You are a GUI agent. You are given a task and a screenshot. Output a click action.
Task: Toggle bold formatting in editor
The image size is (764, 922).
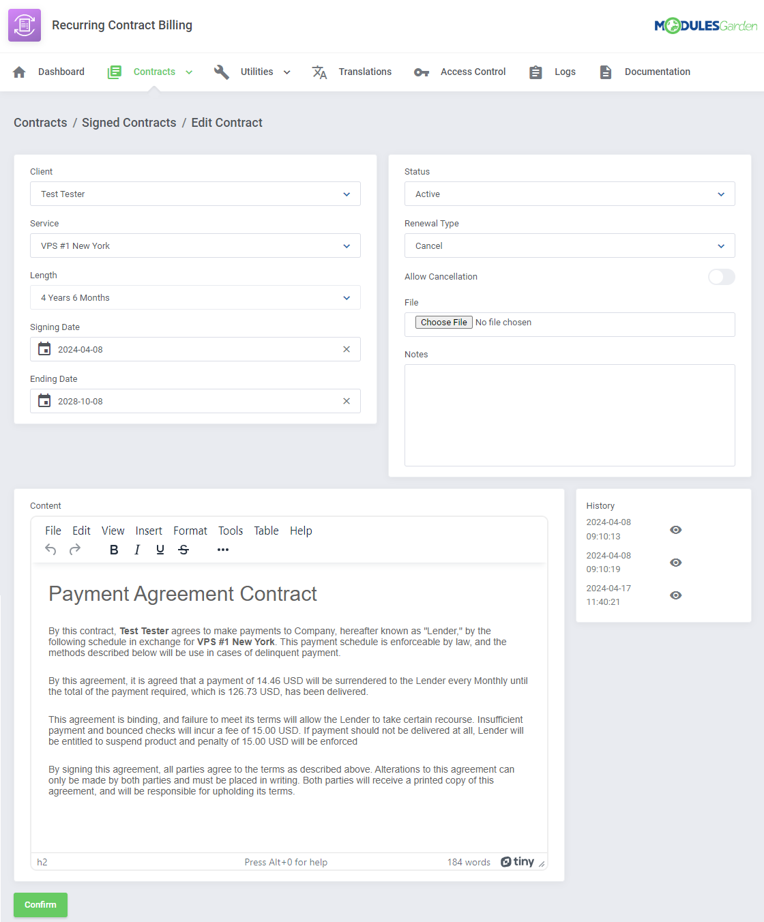114,550
